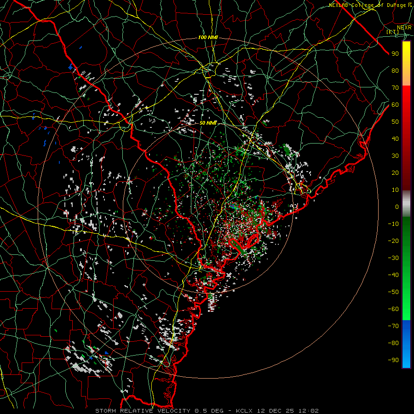
Task: Click the blue band of the color scale
Action: click(406, 344)
